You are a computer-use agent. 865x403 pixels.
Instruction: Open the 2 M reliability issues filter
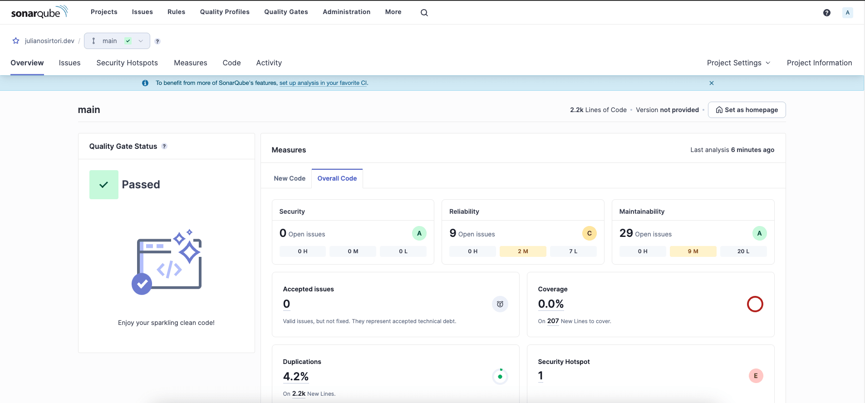coord(523,251)
